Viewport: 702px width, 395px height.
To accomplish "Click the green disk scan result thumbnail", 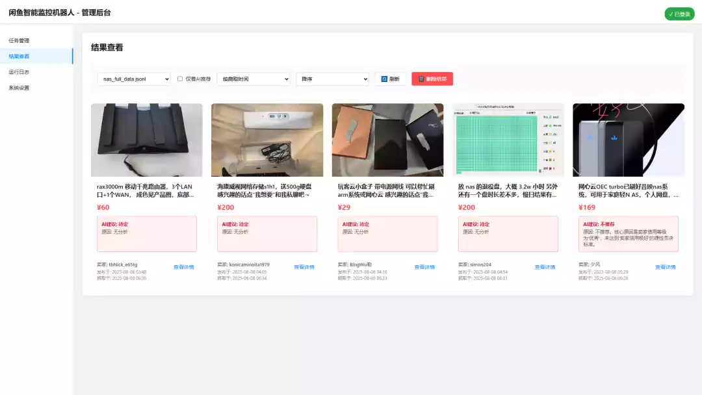I will point(508,140).
